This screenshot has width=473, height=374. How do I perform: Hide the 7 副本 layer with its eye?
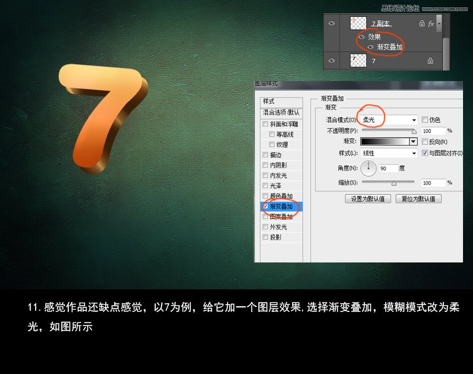tap(332, 23)
